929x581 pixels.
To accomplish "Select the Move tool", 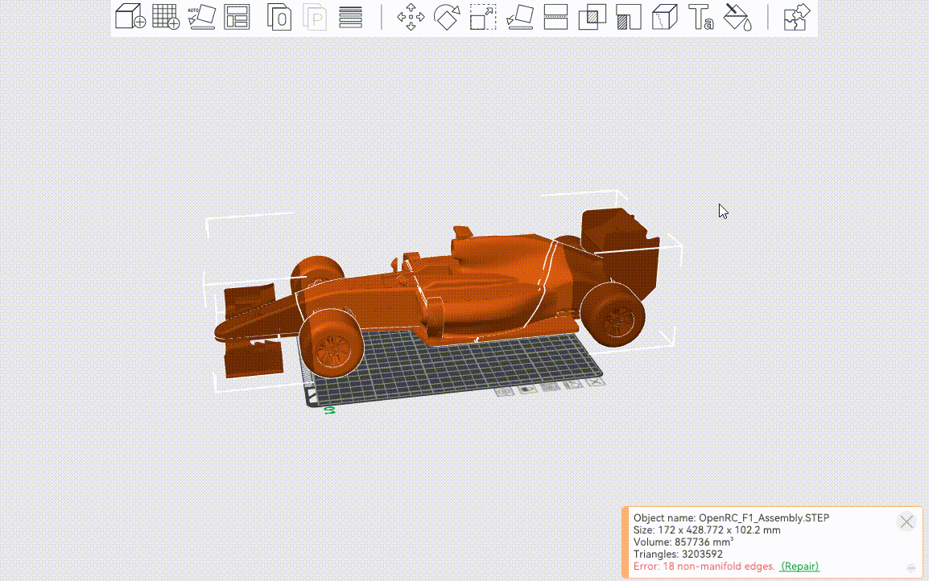I will pyautogui.click(x=411, y=17).
